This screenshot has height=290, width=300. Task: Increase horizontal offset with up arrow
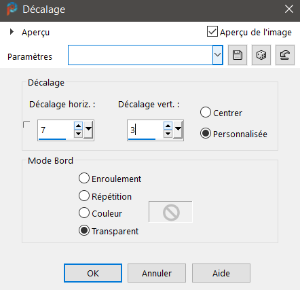click(x=78, y=126)
